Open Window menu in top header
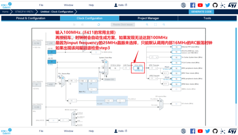 click(69, 5)
